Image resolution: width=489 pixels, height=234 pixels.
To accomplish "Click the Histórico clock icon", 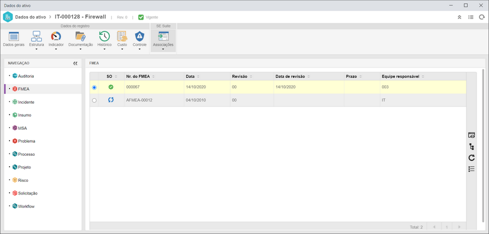I will [x=104, y=36].
